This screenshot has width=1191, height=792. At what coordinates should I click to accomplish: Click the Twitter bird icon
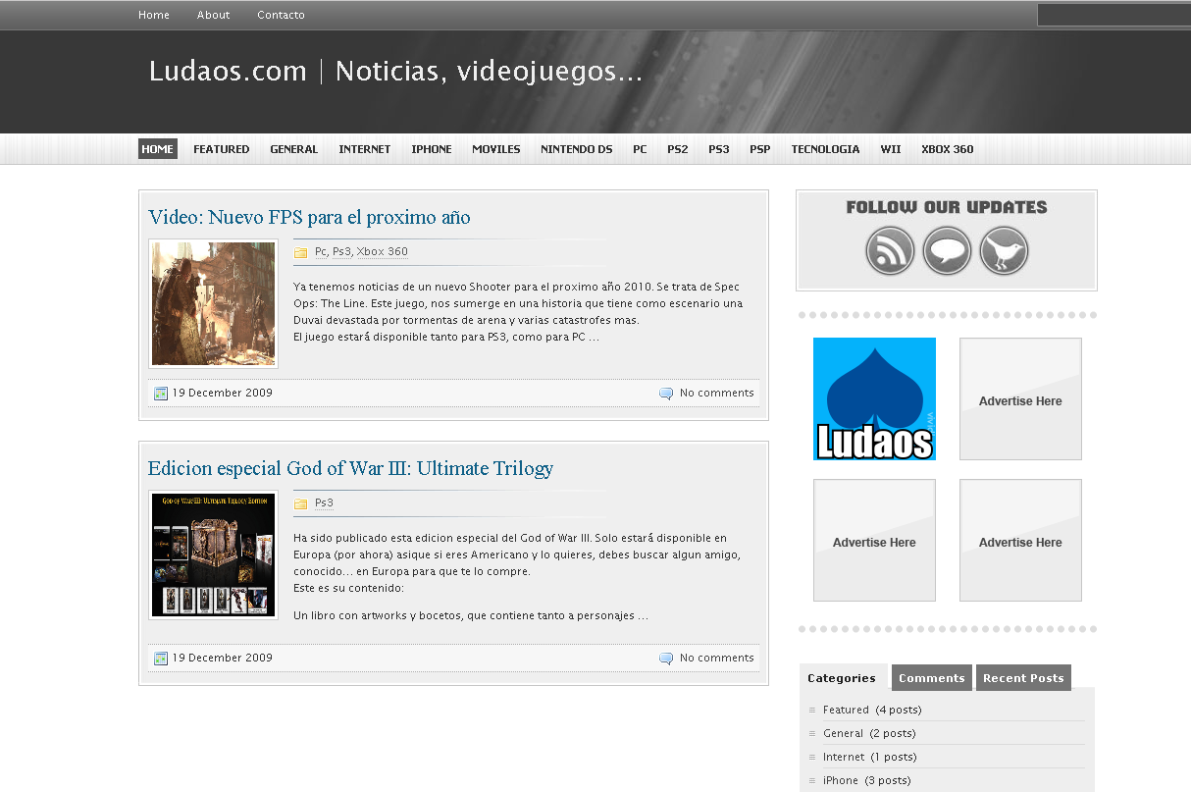1004,250
